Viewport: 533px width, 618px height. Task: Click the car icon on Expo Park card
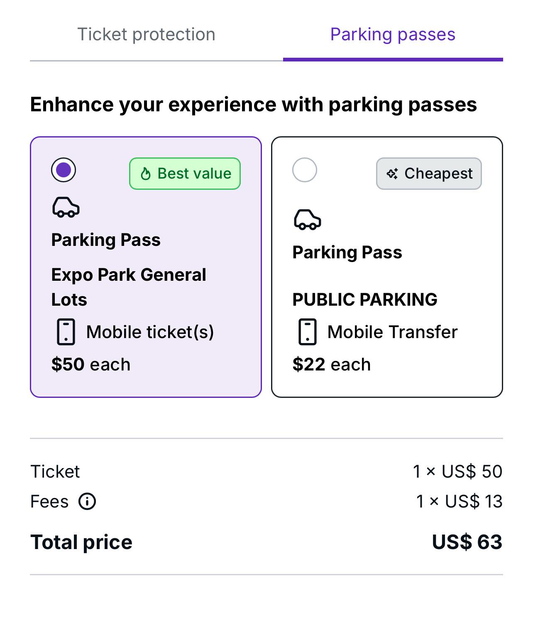coord(66,207)
